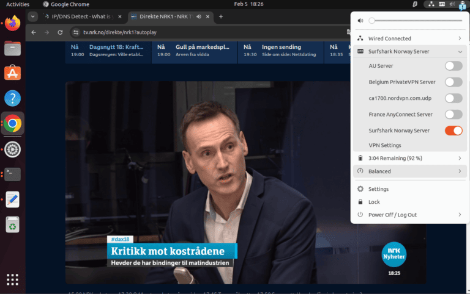Disable the Surfshark Norway Server toggle

(453, 131)
